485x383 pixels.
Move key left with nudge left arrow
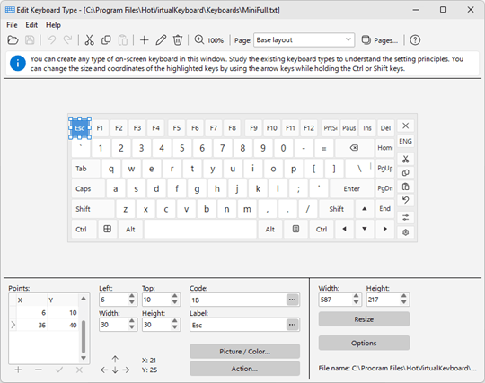click(104, 370)
